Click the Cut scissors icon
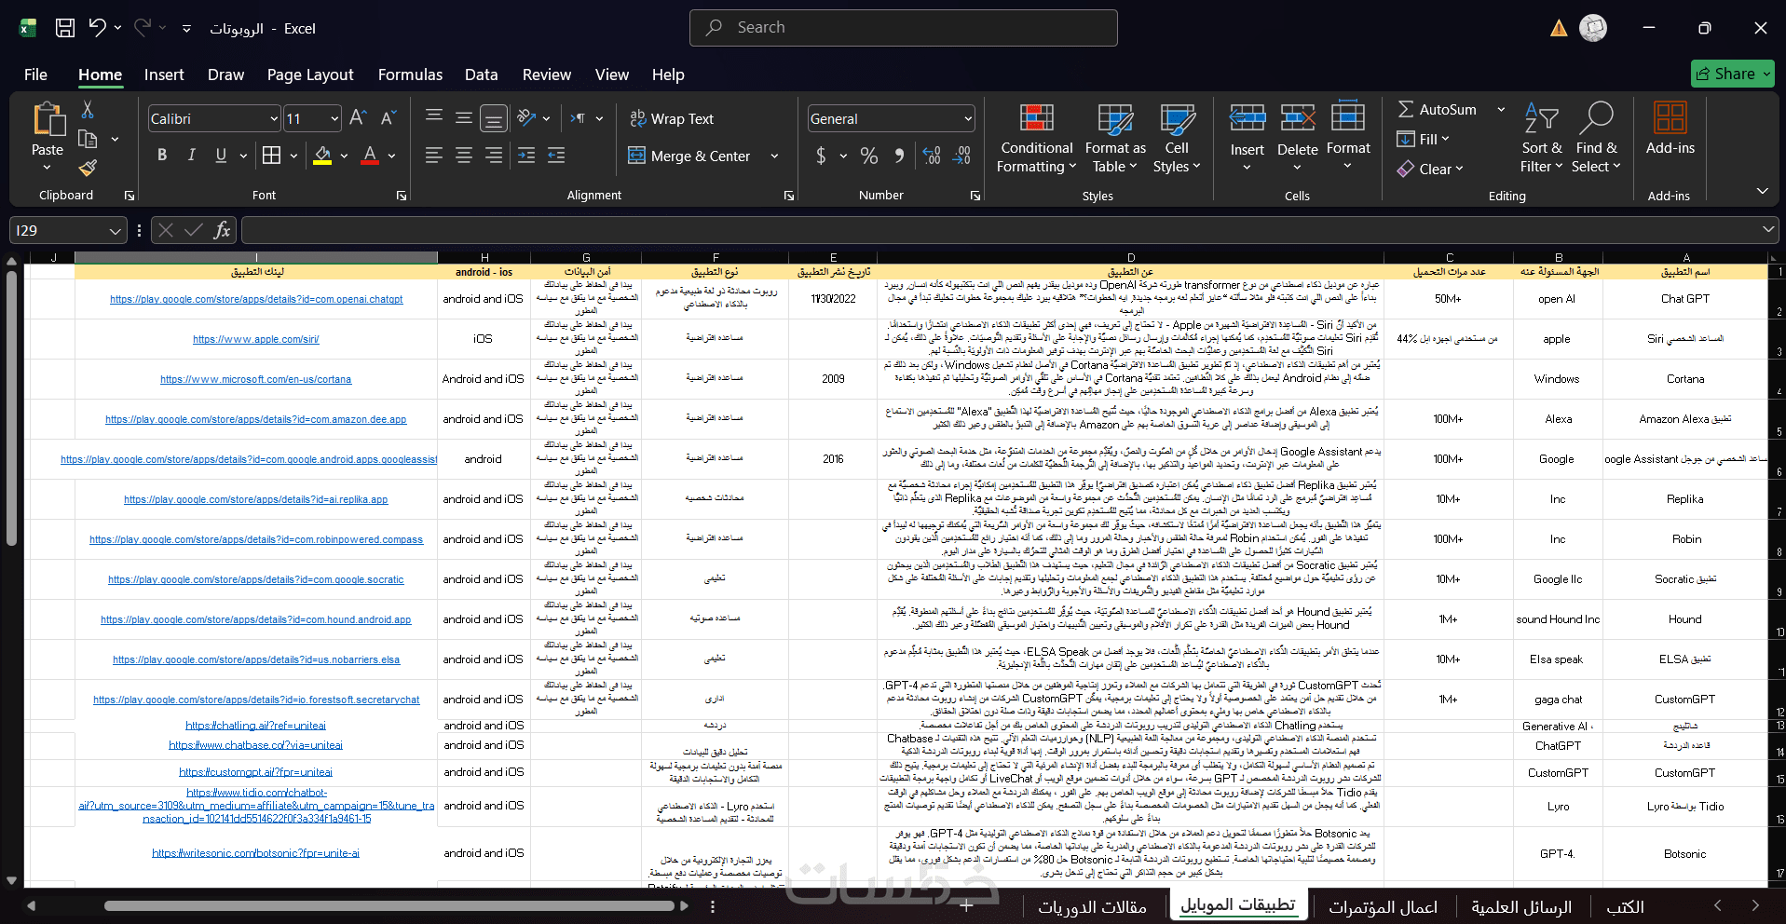Screen dimensions: 1786x924 (88, 110)
